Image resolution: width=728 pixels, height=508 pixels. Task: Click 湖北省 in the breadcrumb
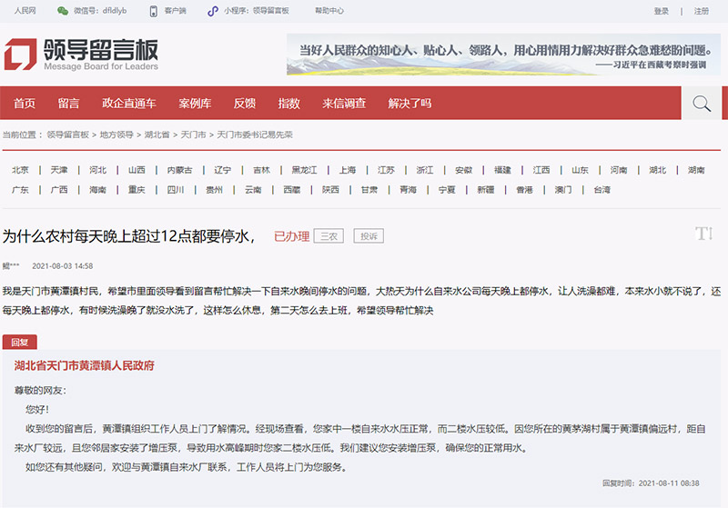point(157,134)
